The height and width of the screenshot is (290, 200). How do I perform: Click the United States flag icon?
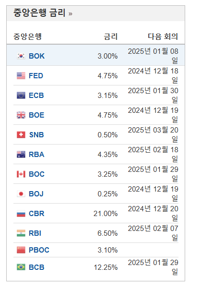coord(21,76)
